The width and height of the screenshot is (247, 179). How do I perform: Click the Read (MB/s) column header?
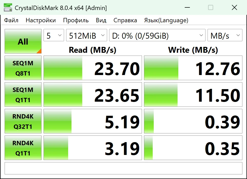[92, 50]
